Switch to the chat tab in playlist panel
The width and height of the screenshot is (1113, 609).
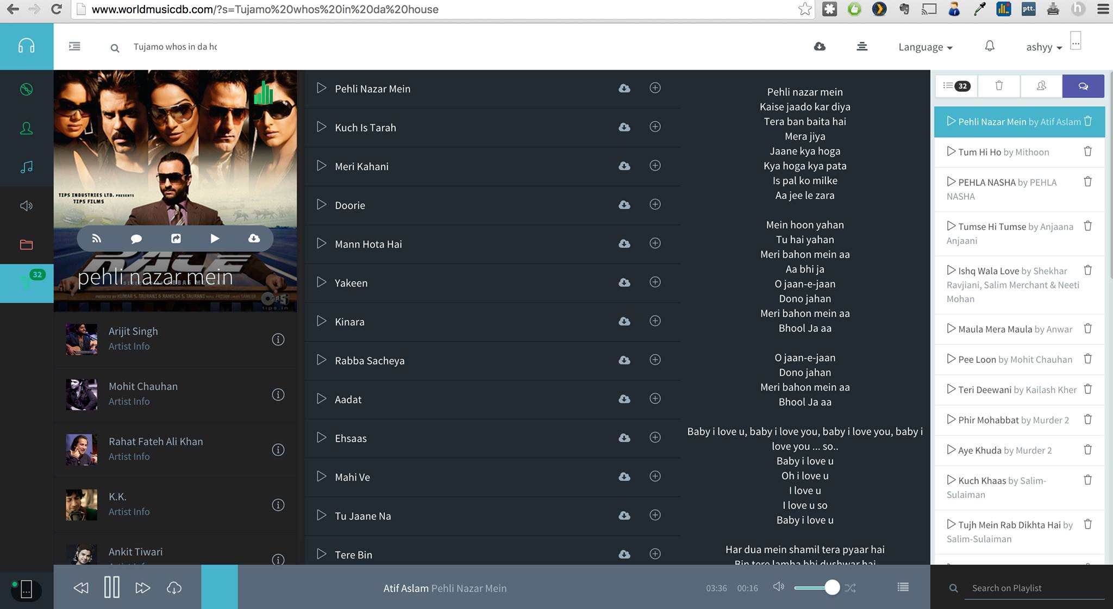[x=1083, y=86]
